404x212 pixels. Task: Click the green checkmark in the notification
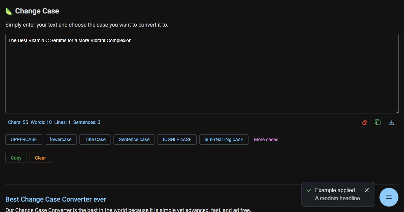click(x=309, y=190)
